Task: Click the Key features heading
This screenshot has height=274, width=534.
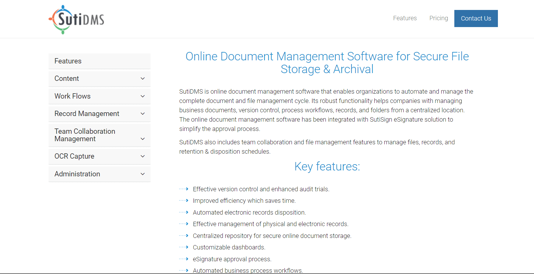Action: coord(327,166)
